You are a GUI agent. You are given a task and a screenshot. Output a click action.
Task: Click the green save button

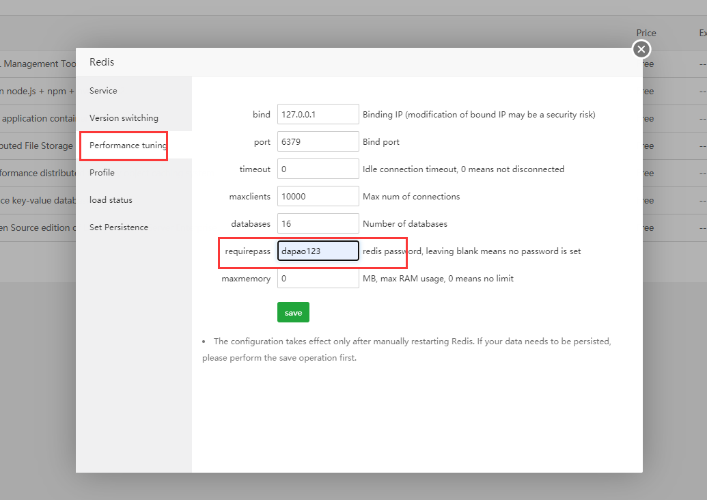coord(293,312)
